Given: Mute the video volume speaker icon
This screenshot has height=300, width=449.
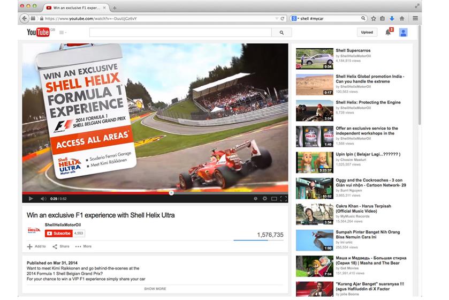Looking at the screenshot, I should (x=43, y=198).
